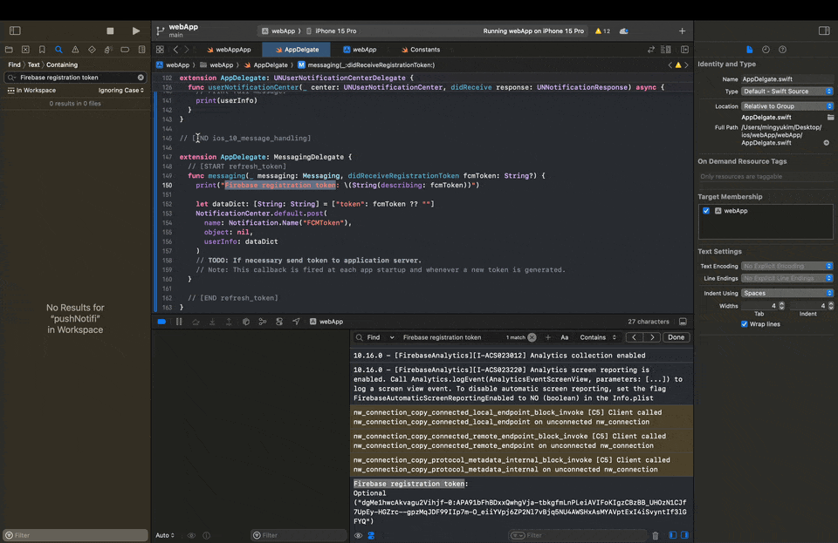This screenshot has height=543, width=838.
Task: Select the AppDelgate editor tab
Action: tap(297, 50)
